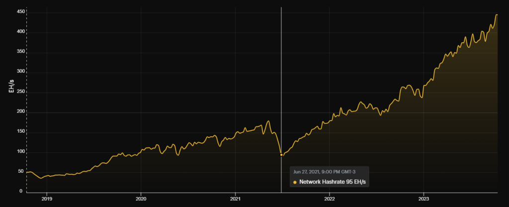Click the tooltip date 'Jun 27, 2021'

pos(308,172)
